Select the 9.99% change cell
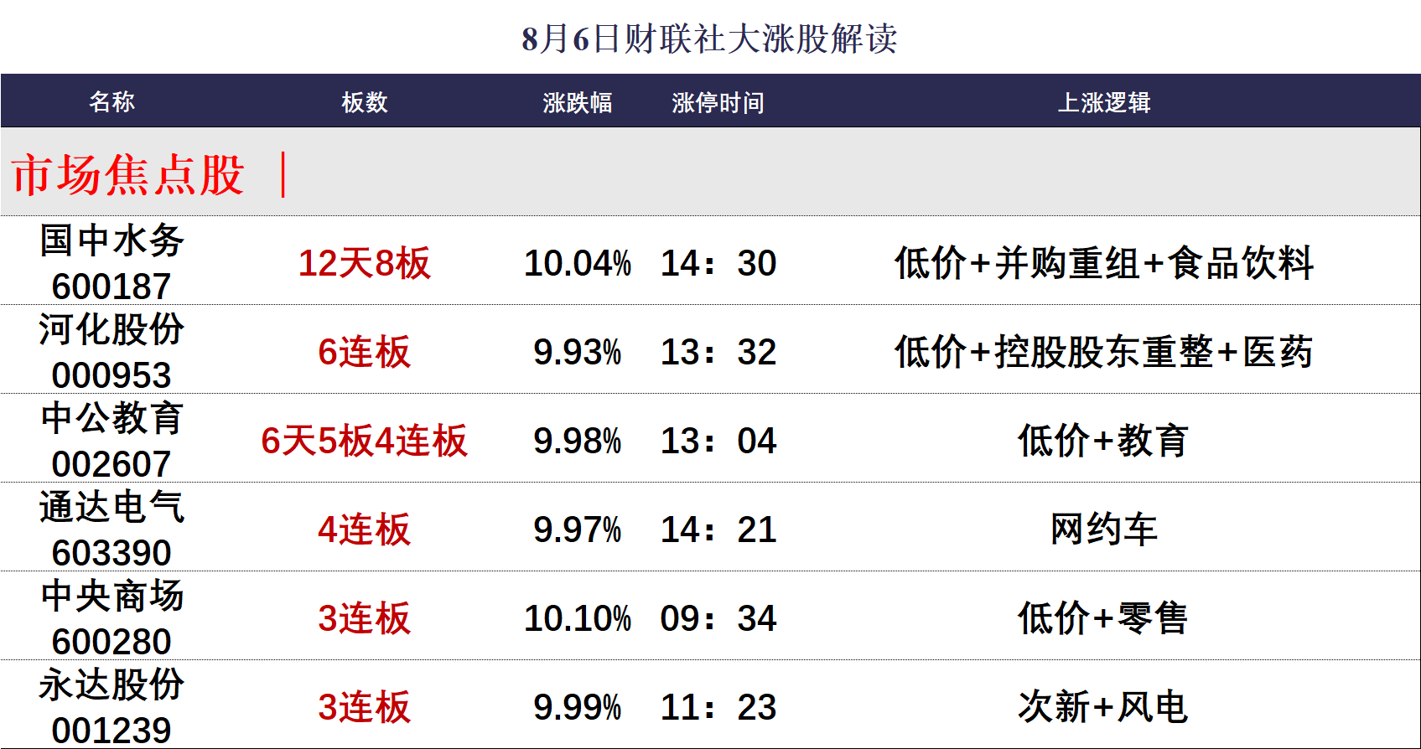 [578, 707]
